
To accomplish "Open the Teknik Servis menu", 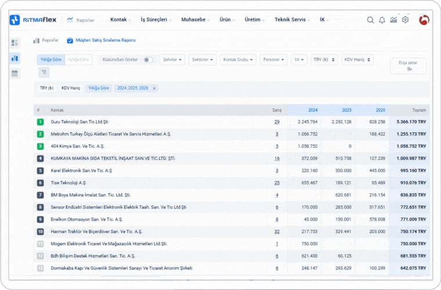I will pyautogui.click(x=292, y=20).
